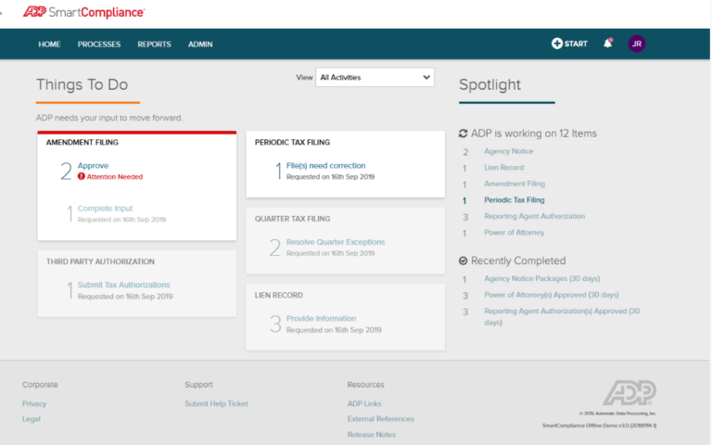
Task: Click the ADP is working on 12 Items heading
Action: (534, 133)
